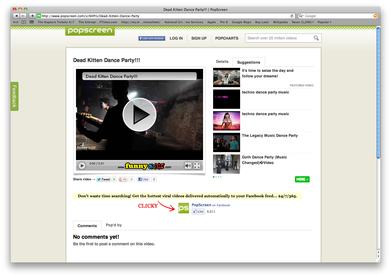Image resolution: width=391 pixels, height=277 pixels.
Task: Click the orange snapback icon in Google field
Action: point(375,16)
